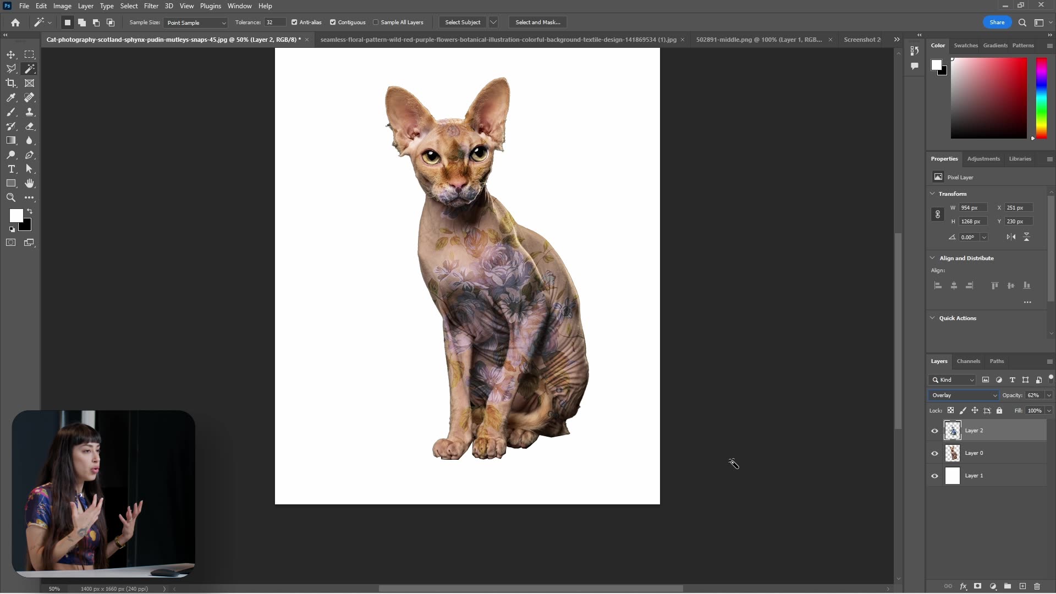Create a new group folder icon

pos(1007,586)
